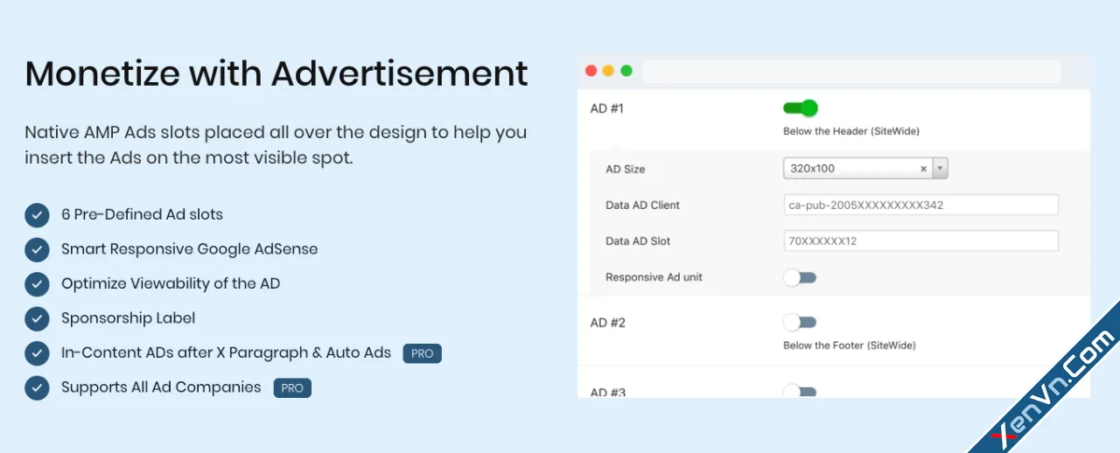Click PRO badge next to Auto Ads

423,353
